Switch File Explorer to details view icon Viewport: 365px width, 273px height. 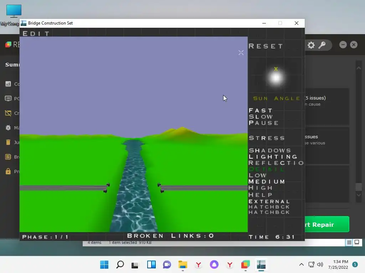click(349, 242)
